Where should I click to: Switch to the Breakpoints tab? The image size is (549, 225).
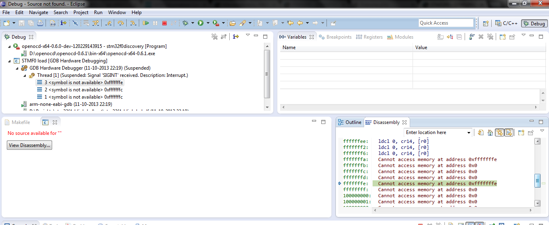pyautogui.click(x=335, y=37)
